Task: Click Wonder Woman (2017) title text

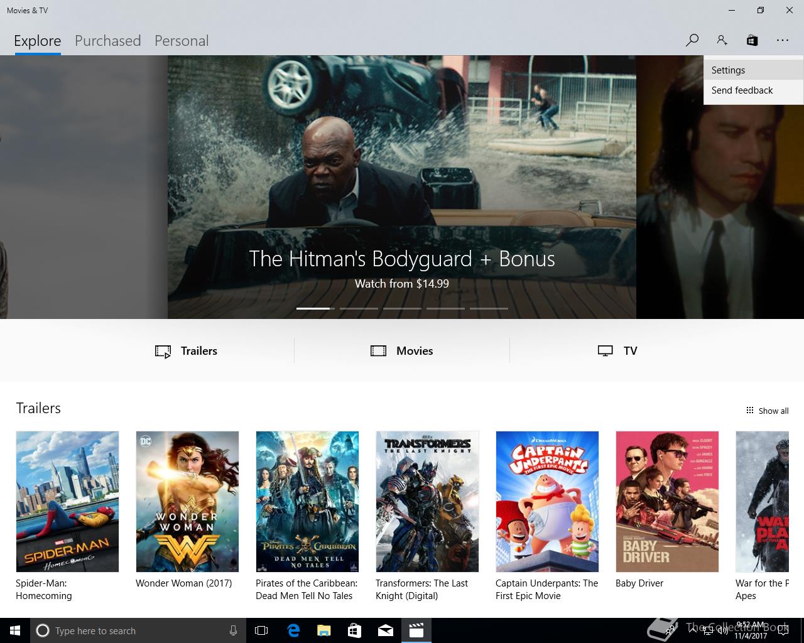Action: coord(184,583)
